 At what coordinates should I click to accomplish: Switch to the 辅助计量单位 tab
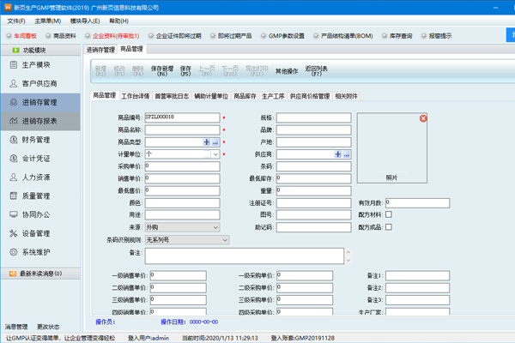(211, 96)
